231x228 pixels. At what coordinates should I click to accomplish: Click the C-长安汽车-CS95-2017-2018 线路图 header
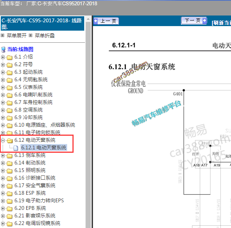coord(42,23)
